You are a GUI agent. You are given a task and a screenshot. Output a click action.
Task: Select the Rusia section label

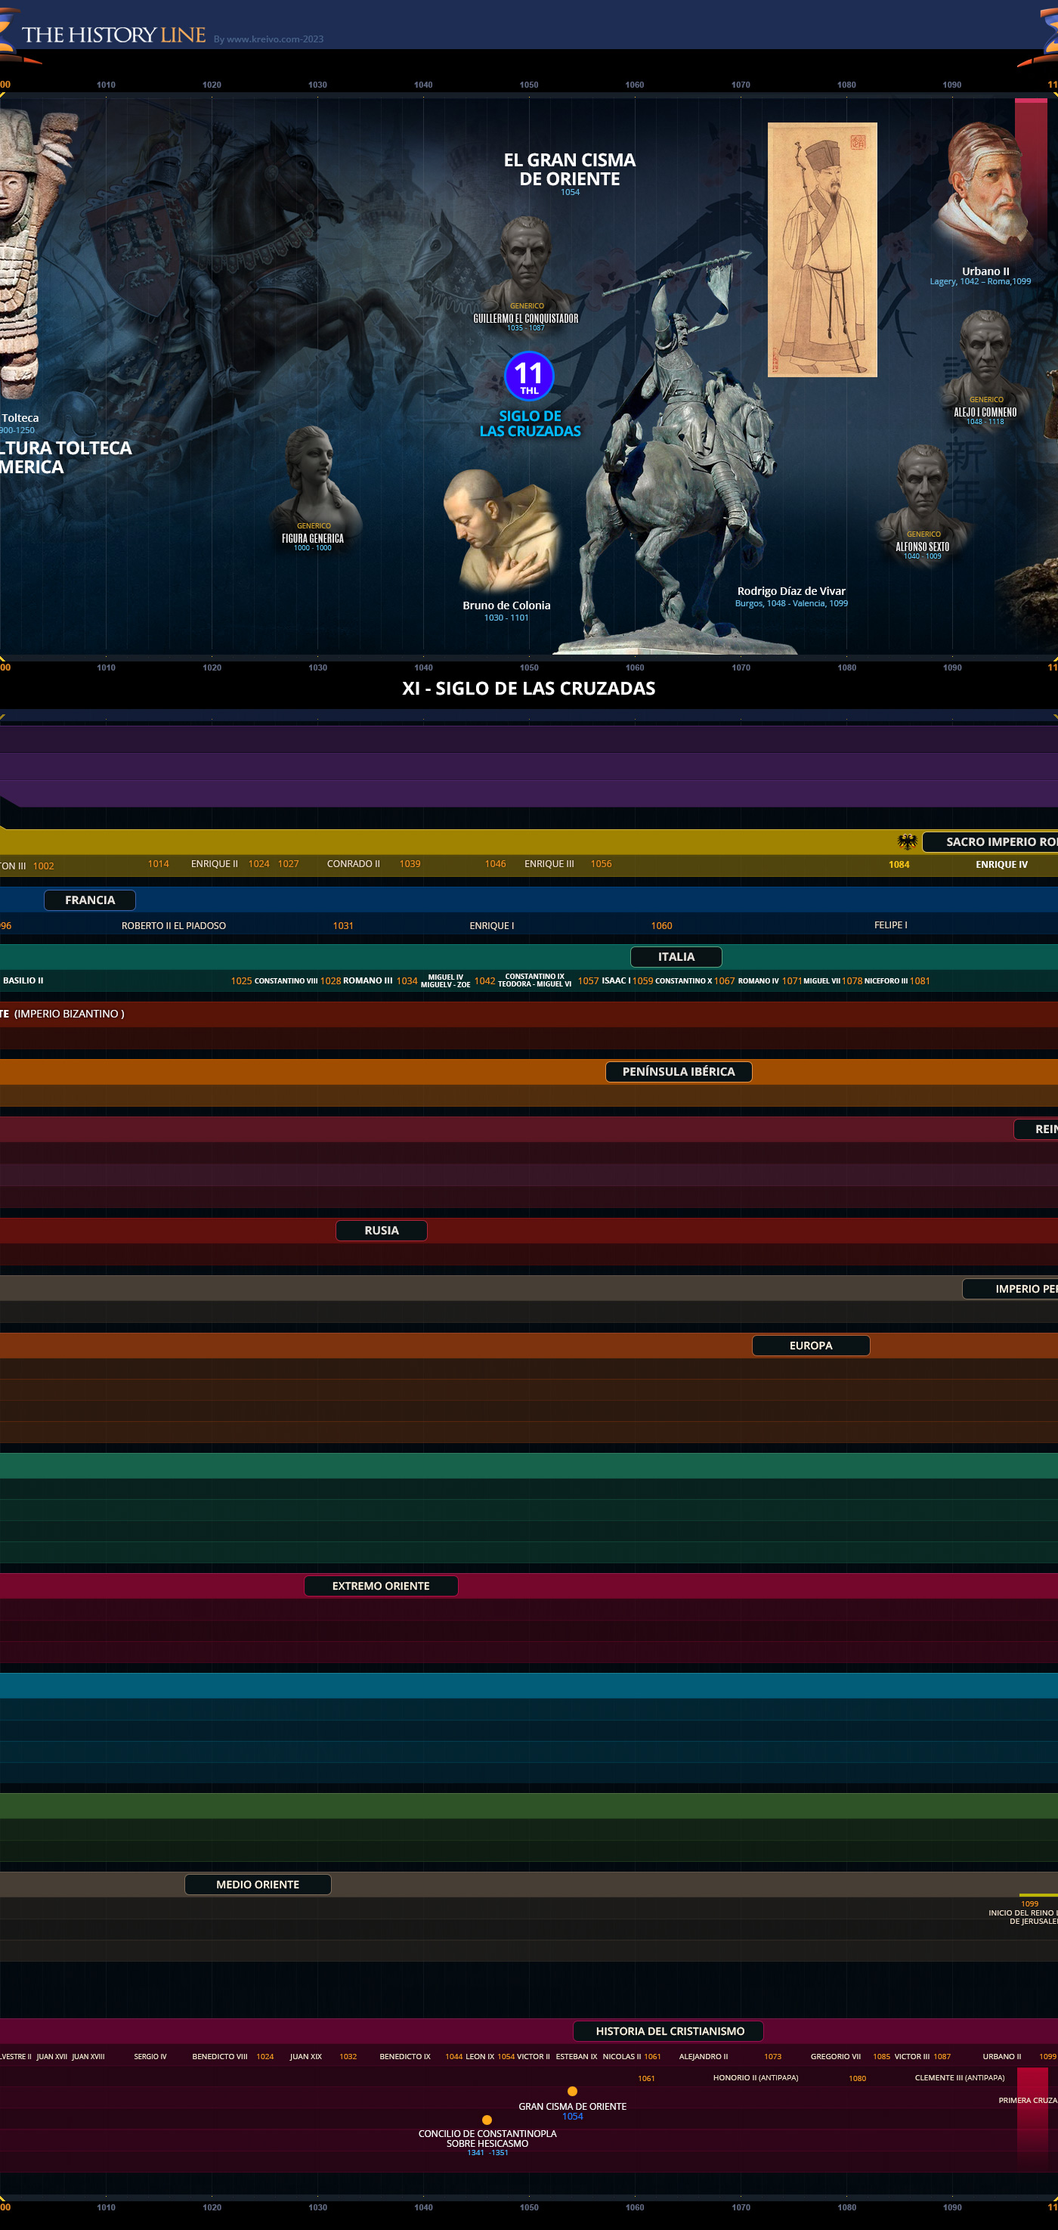(382, 1230)
